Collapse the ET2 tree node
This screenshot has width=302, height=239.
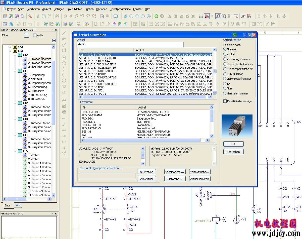click(x=15, y=103)
